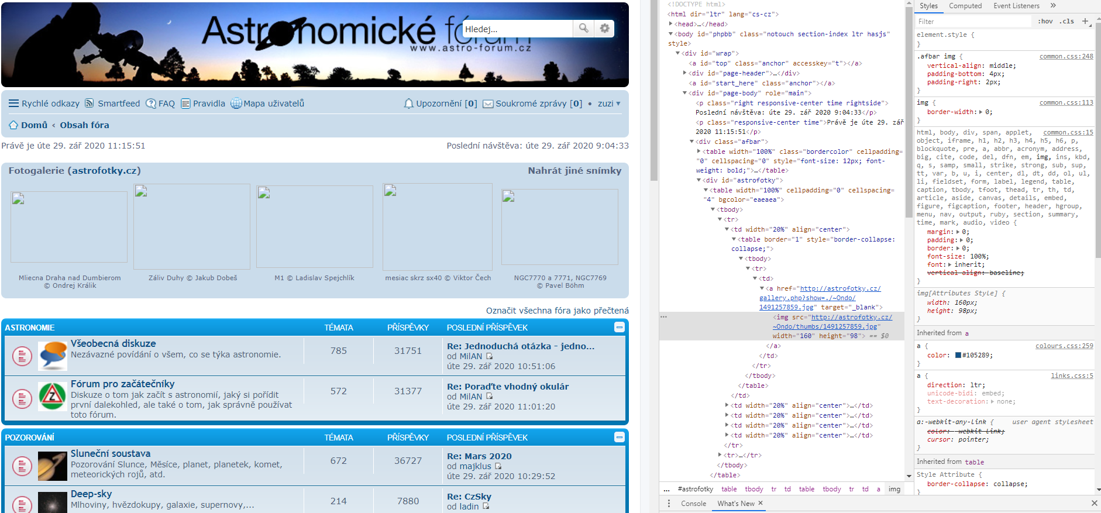Viewport: 1101px width, 513px height.
Task: Click the Fórum pro začátečníky logo icon
Action: 52,396
